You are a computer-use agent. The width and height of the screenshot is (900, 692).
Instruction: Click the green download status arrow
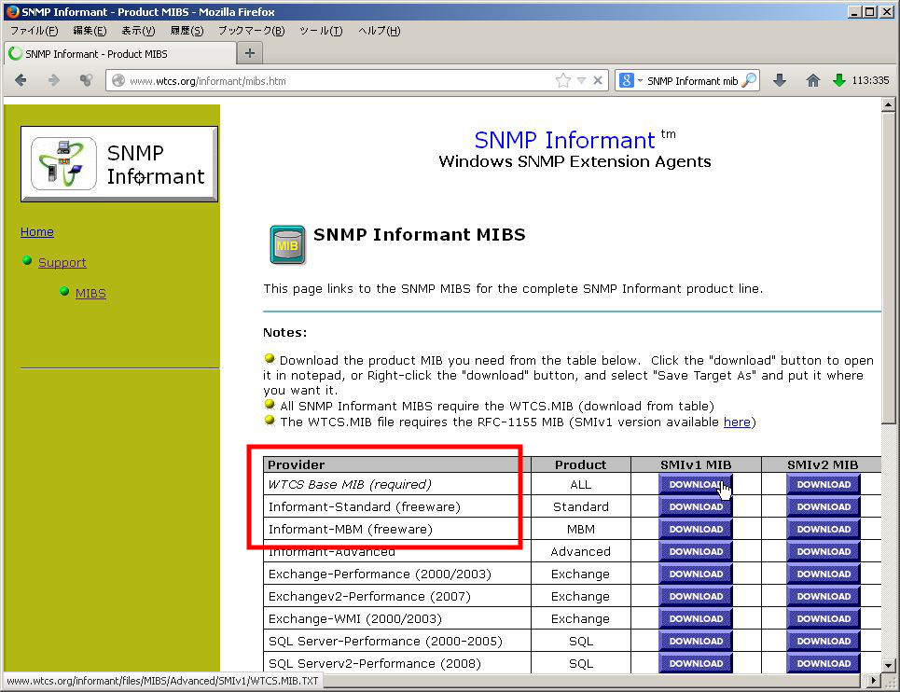(x=839, y=80)
